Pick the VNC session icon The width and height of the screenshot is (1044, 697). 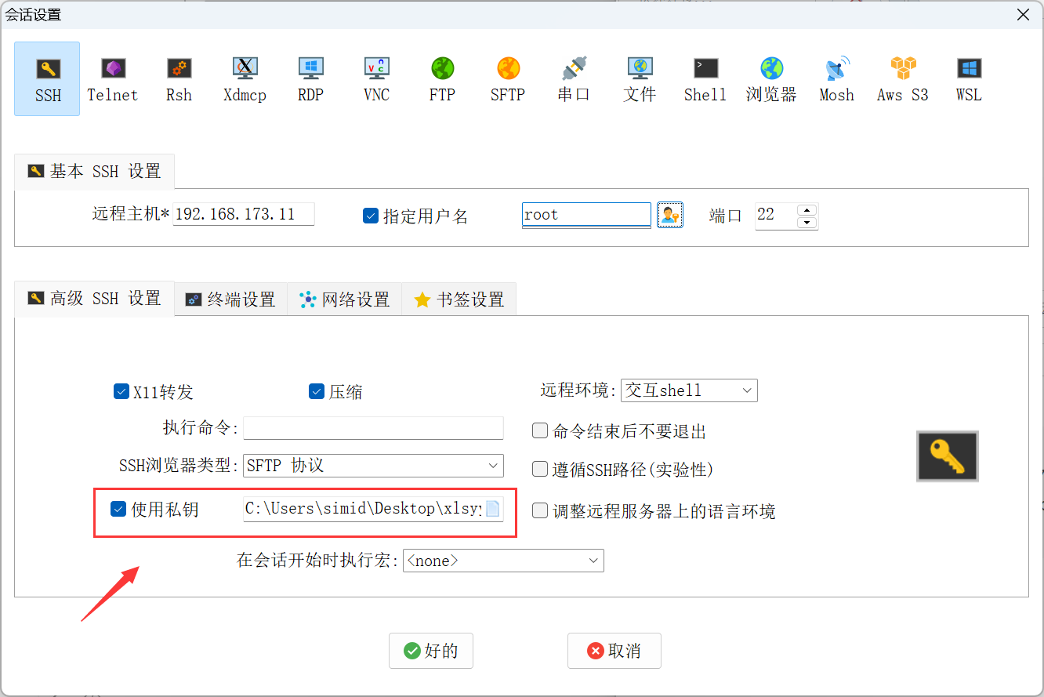pos(376,79)
